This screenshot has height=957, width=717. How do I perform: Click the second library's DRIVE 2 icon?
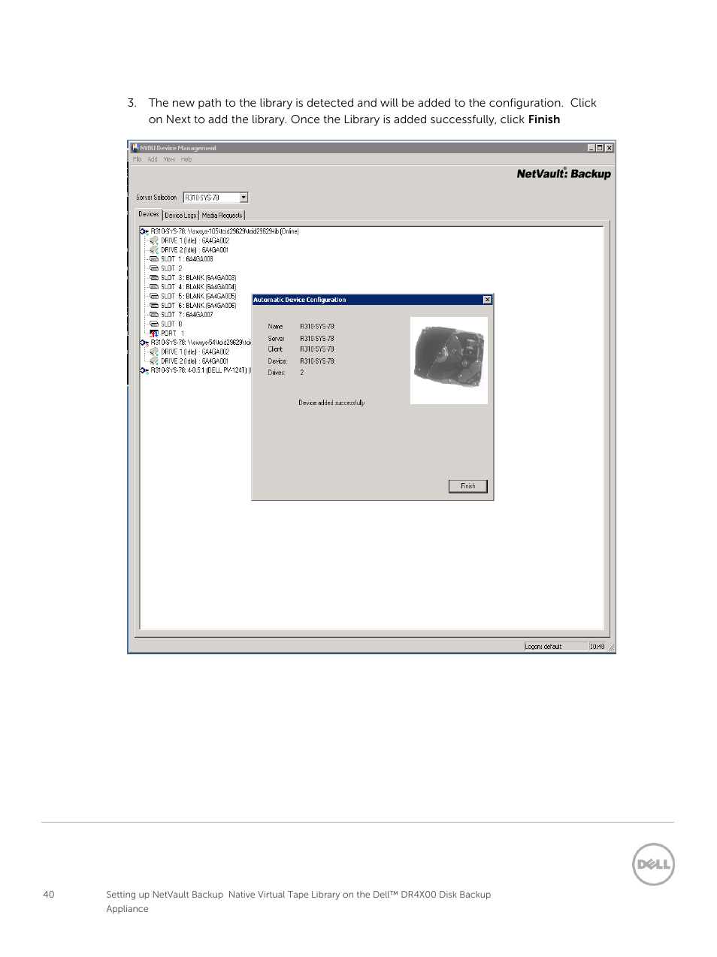154,361
